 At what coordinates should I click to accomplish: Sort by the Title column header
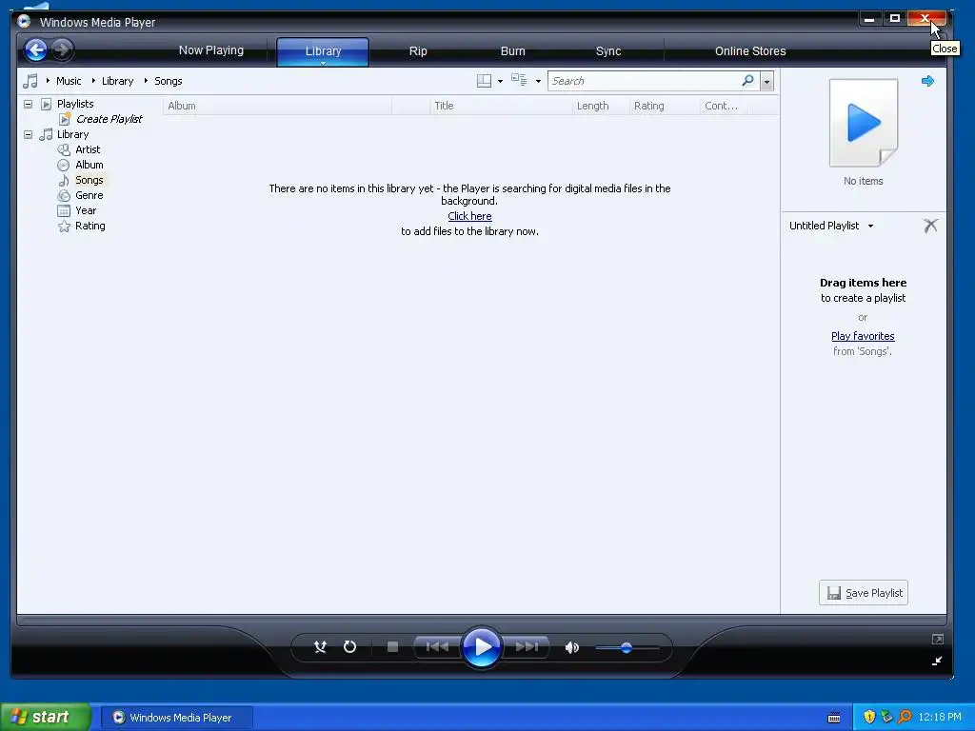tap(501, 106)
